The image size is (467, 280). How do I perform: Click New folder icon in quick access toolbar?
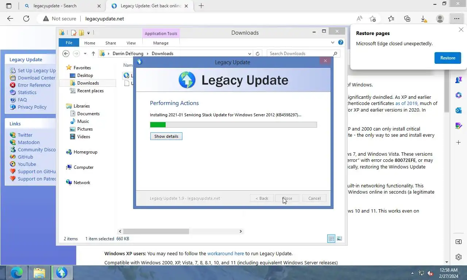[81, 33]
